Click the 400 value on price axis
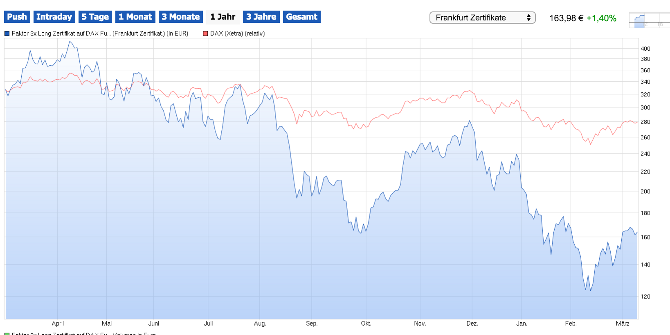670x335 pixels. pos(645,49)
